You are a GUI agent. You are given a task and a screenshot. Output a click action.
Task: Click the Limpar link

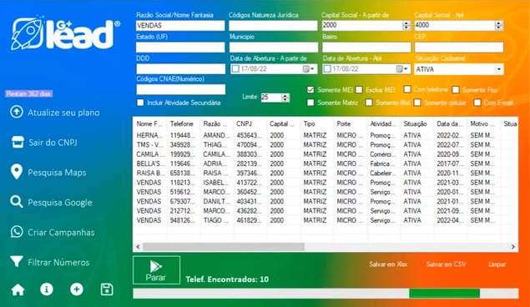coord(497,264)
